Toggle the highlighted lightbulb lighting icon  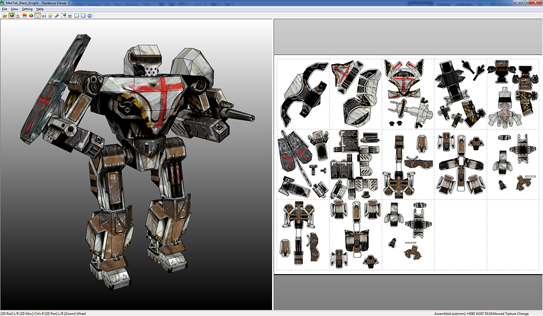(38, 15)
